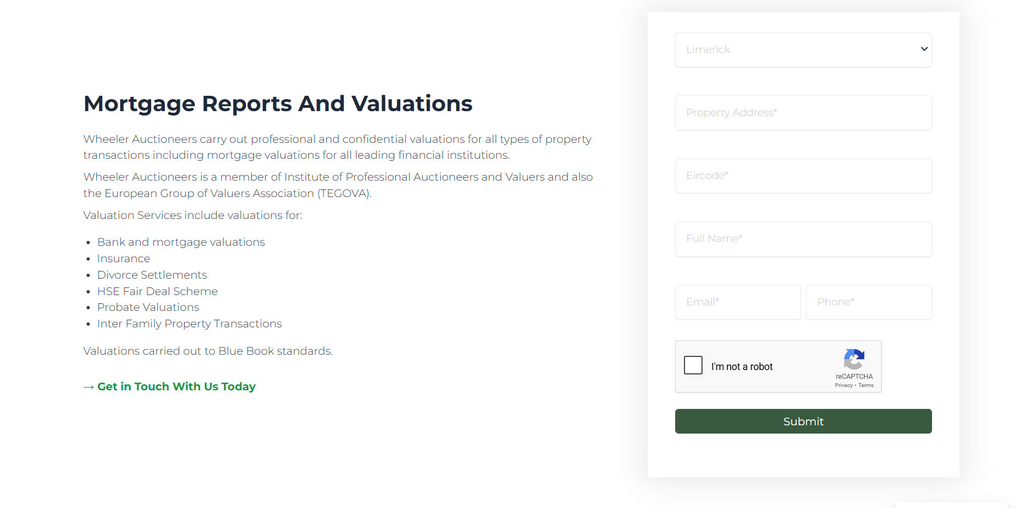Select the Full Name text box
The width and height of the screenshot is (1024, 508).
(803, 239)
